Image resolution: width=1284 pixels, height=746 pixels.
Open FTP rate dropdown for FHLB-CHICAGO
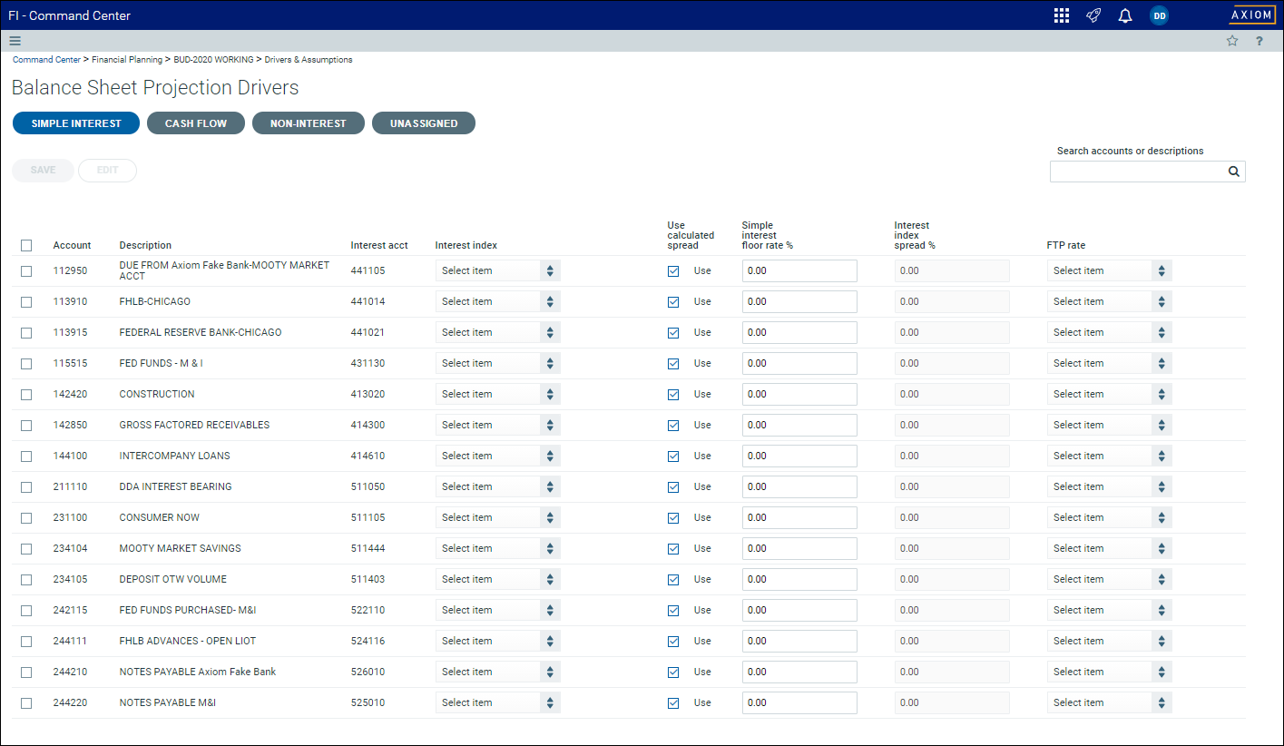[x=1110, y=301]
